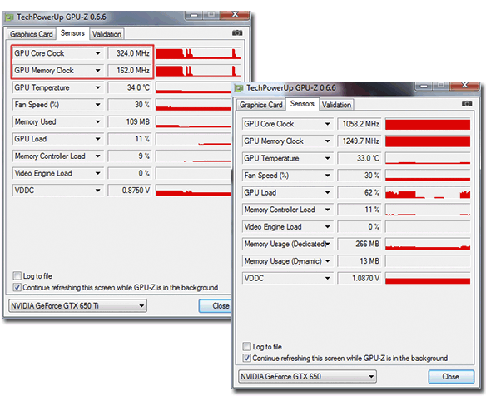Open GPU Temperature dropdown in GTX 650 window
This screenshot has height=396, width=486.
click(x=327, y=158)
